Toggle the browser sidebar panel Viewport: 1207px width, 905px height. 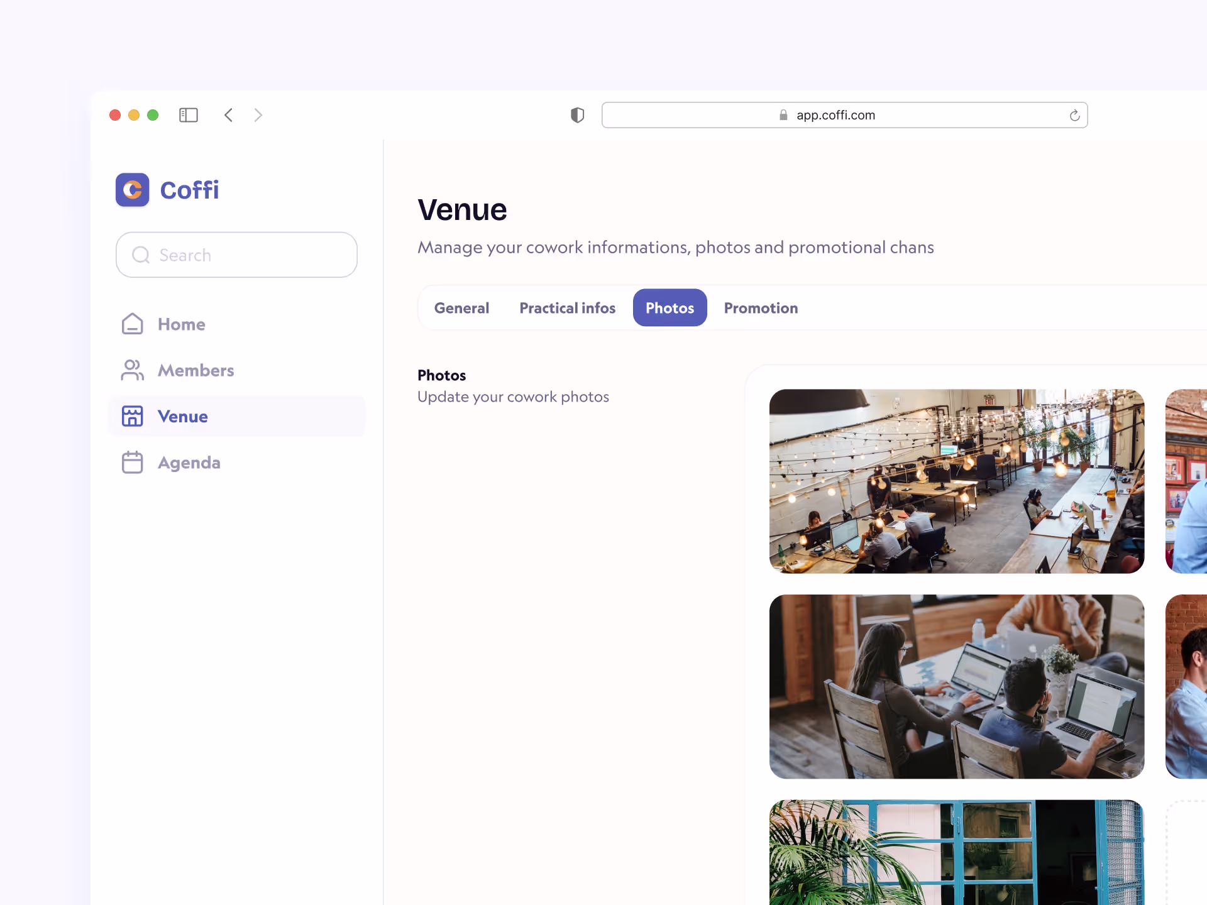pyautogui.click(x=188, y=114)
